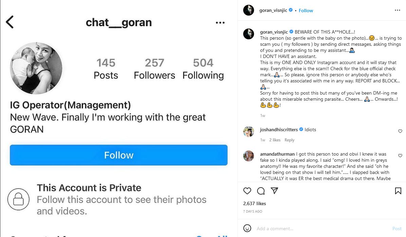406x237 pixels.
Task: Open emoji picker in comment box
Action: click(x=248, y=228)
